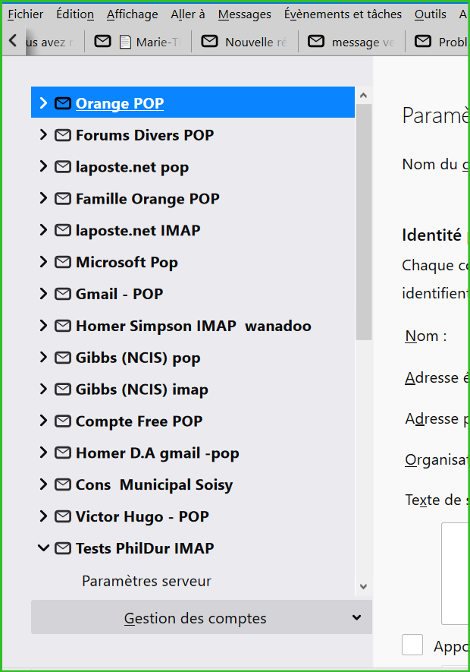Viewport: 470px width, 672px height.
Task: Expand the Homer D.A gmail -pop account
Action: coord(43,452)
